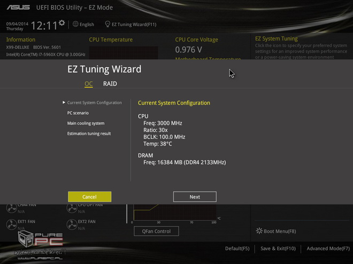Screen dimensions: 353x264
Task: Click Save & Exit(F10)
Action: (278, 249)
